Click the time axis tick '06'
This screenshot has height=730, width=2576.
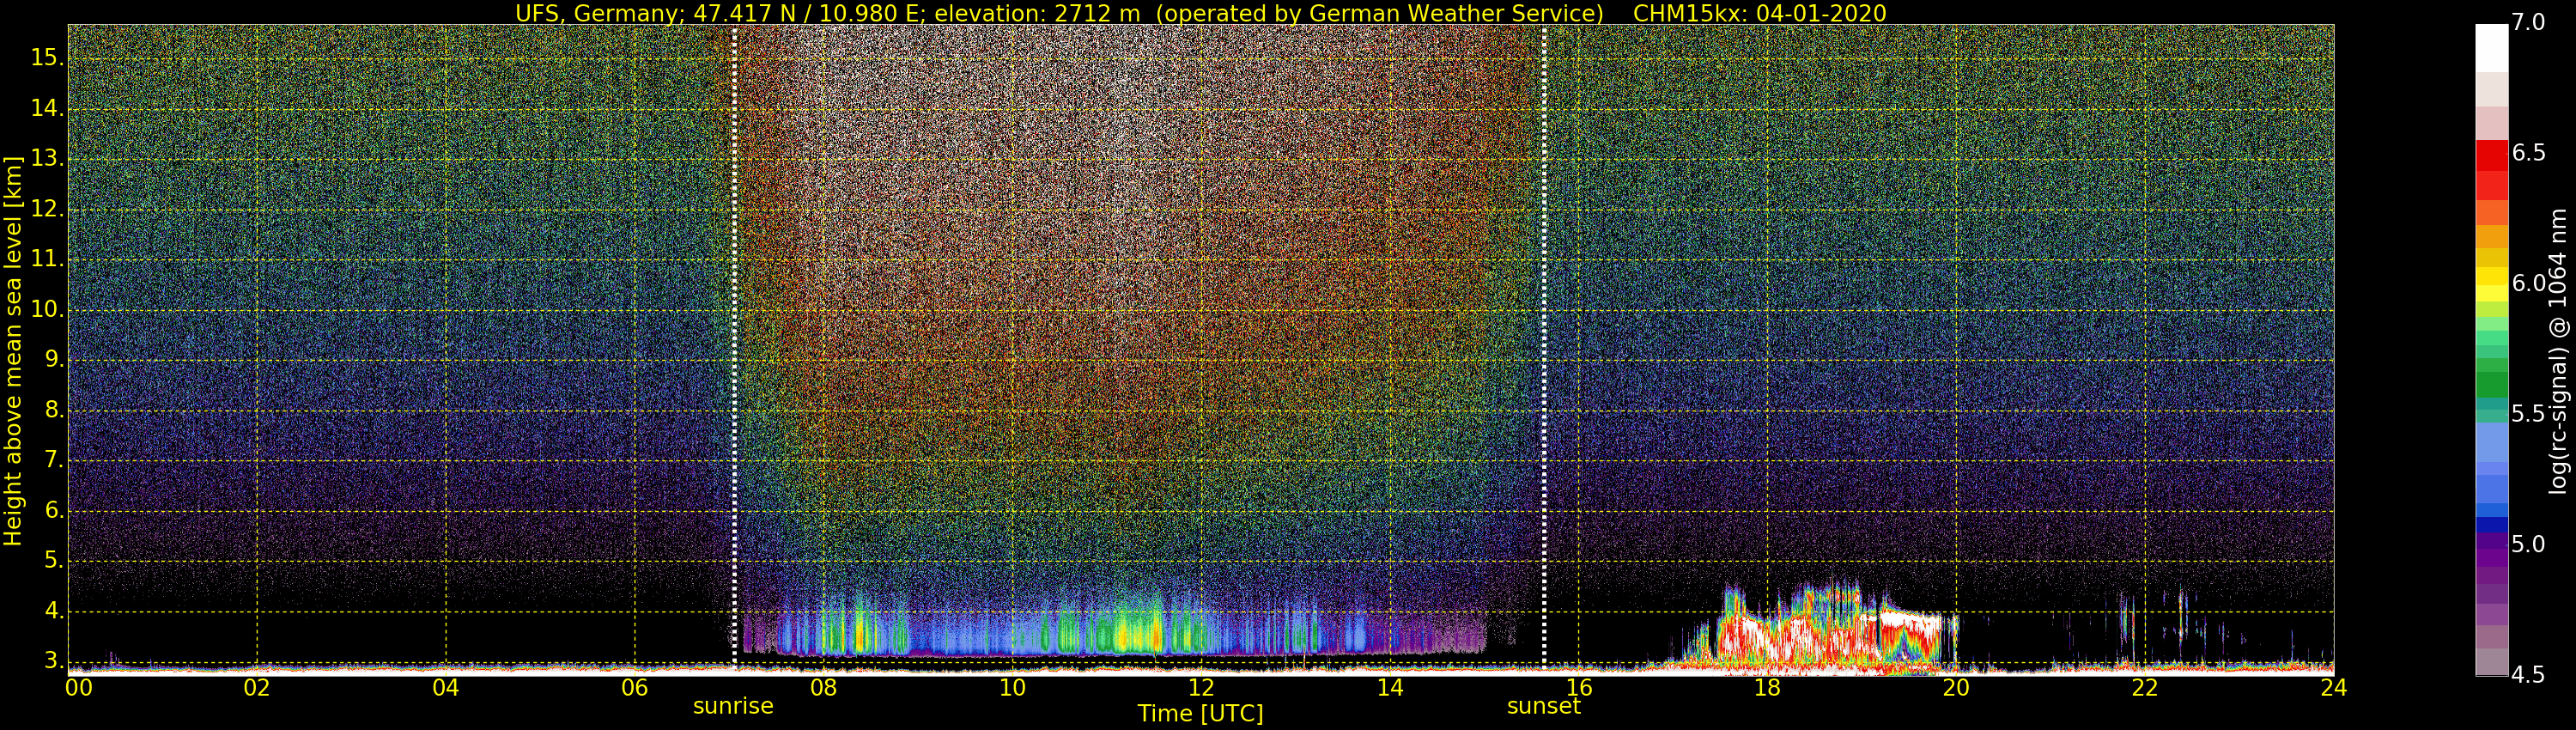click(635, 688)
